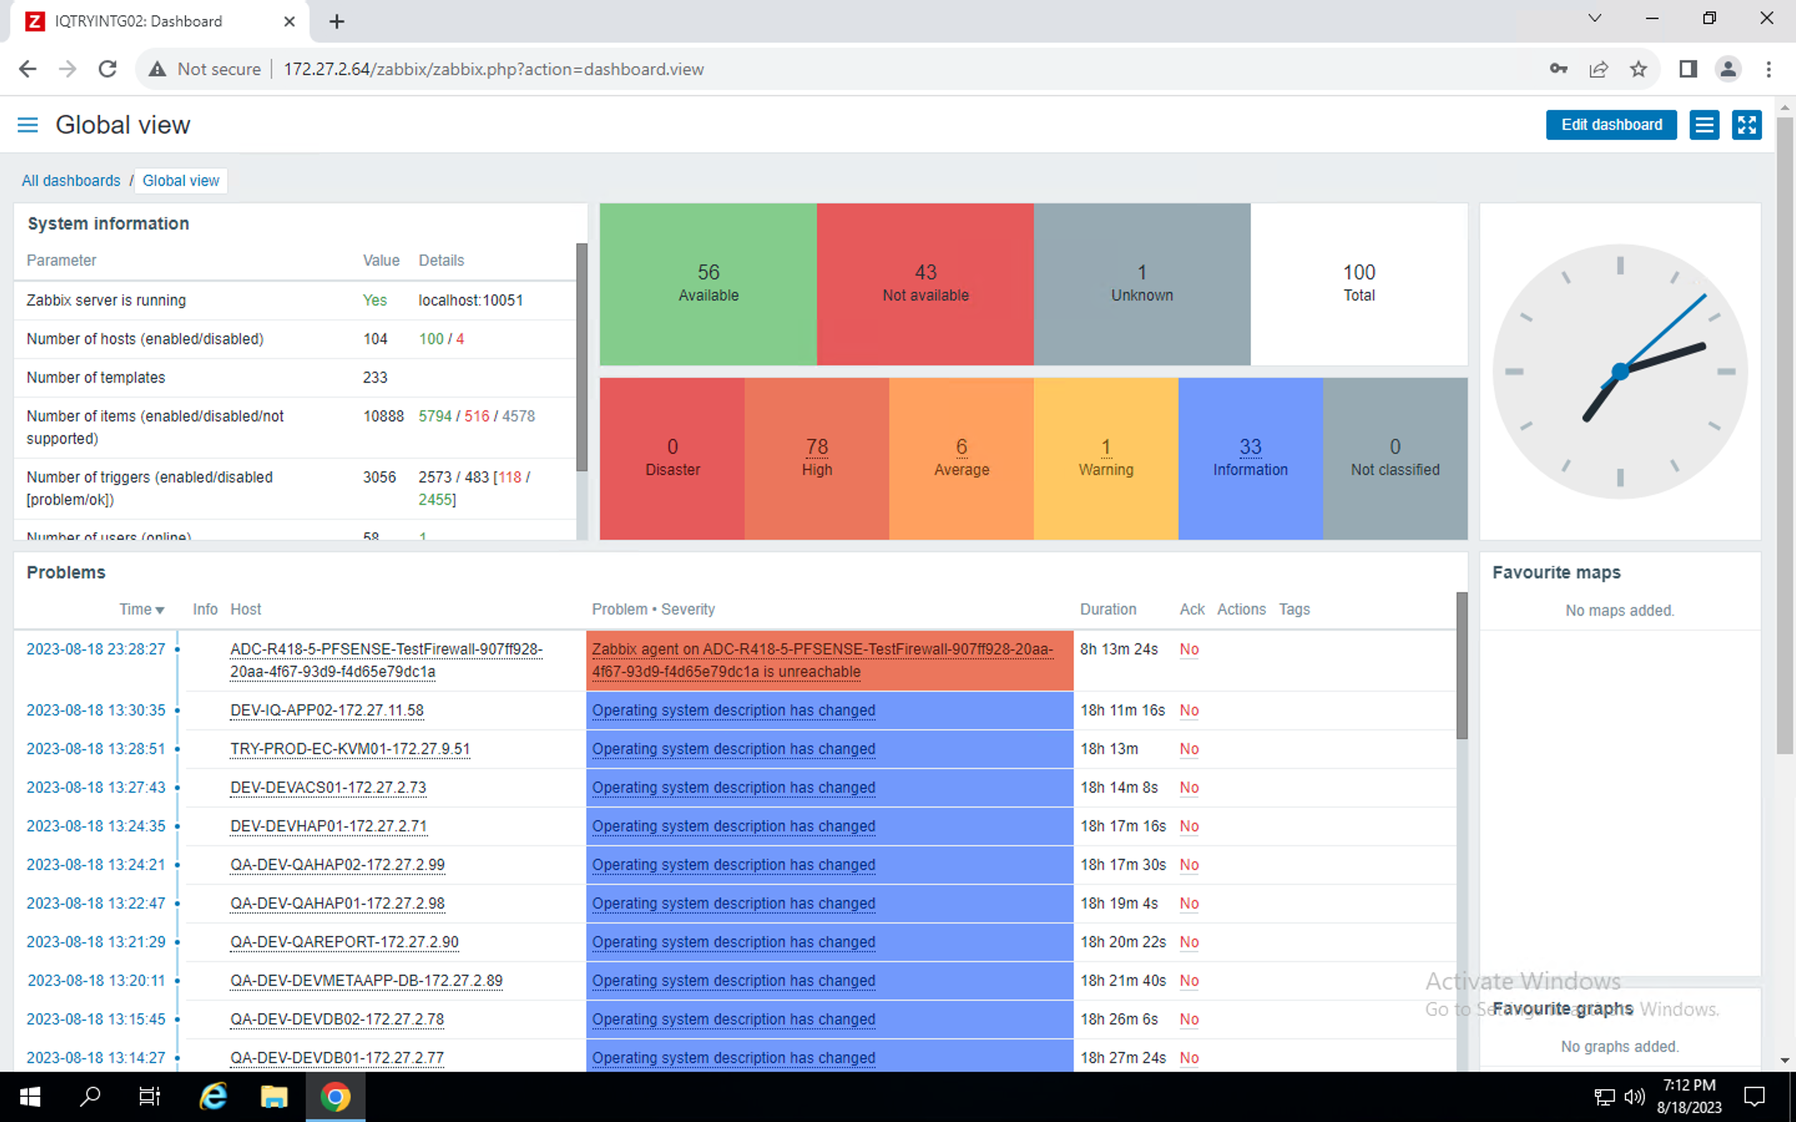The height and width of the screenshot is (1122, 1796).
Task: Open the dashboard actions list icon
Action: click(1704, 125)
